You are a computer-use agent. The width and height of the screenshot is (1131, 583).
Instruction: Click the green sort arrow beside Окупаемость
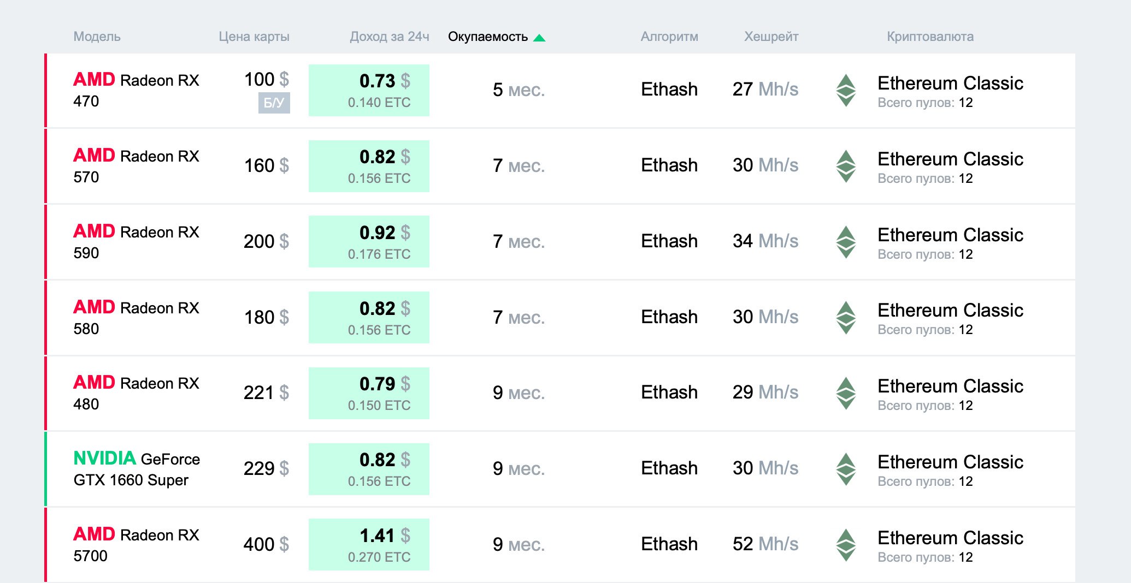point(539,38)
